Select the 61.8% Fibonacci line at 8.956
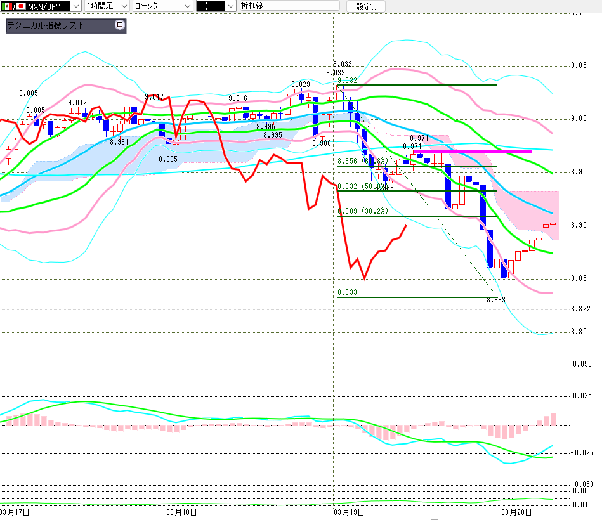The image size is (602, 520). (x=444, y=166)
